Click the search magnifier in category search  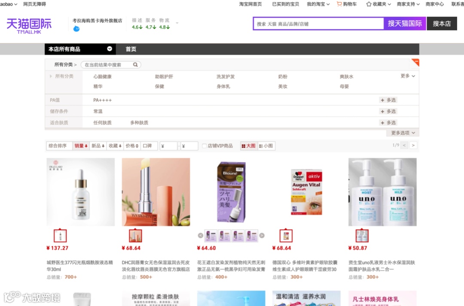pos(135,65)
